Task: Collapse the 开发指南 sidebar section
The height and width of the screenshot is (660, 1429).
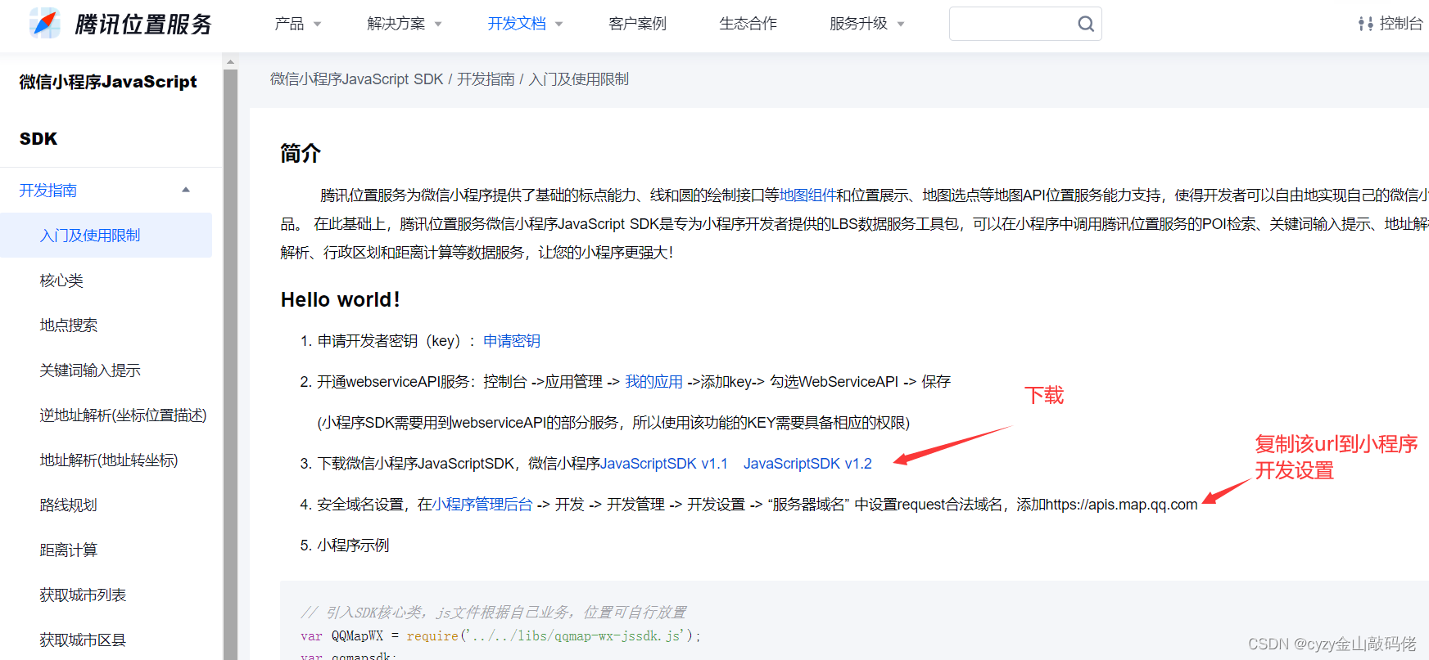Action: (x=186, y=190)
